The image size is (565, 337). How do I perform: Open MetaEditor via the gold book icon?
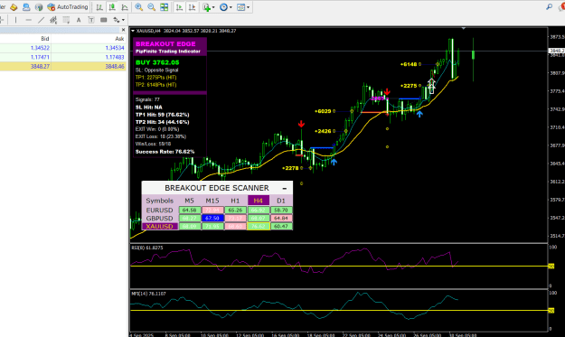click(14, 7)
